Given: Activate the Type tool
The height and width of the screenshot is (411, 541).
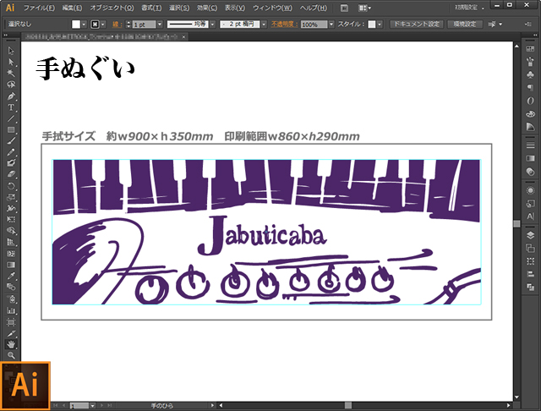Looking at the screenshot, I should point(11,107).
